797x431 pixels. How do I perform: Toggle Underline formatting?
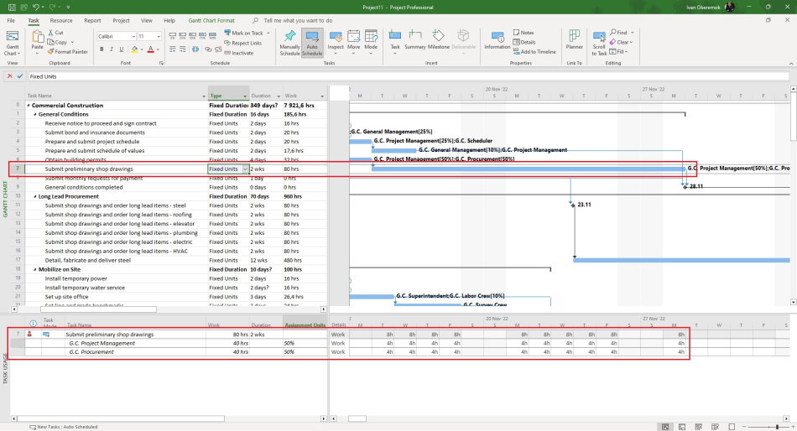tap(121, 49)
